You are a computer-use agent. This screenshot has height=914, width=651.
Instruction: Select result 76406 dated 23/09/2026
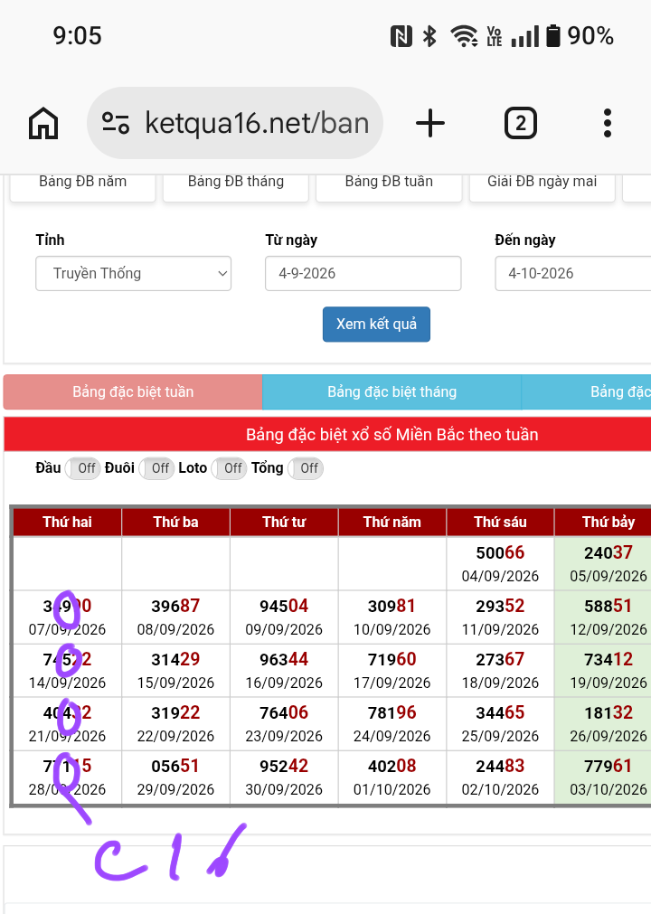pos(284,724)
